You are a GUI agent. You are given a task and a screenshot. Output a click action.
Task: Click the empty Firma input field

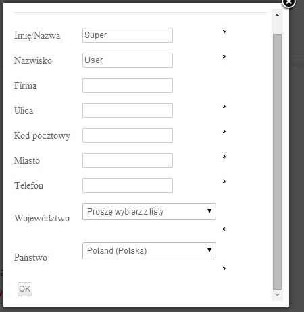[128, 85]
